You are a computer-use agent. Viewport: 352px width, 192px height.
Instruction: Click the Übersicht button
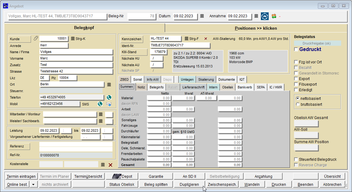(x=332, y=176)
